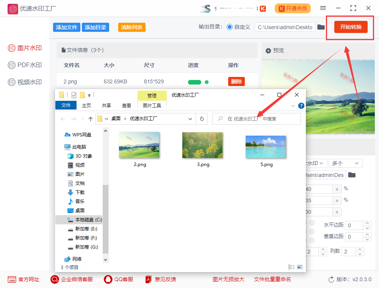Open 文件批量重命名 tool link

[272, 280]
